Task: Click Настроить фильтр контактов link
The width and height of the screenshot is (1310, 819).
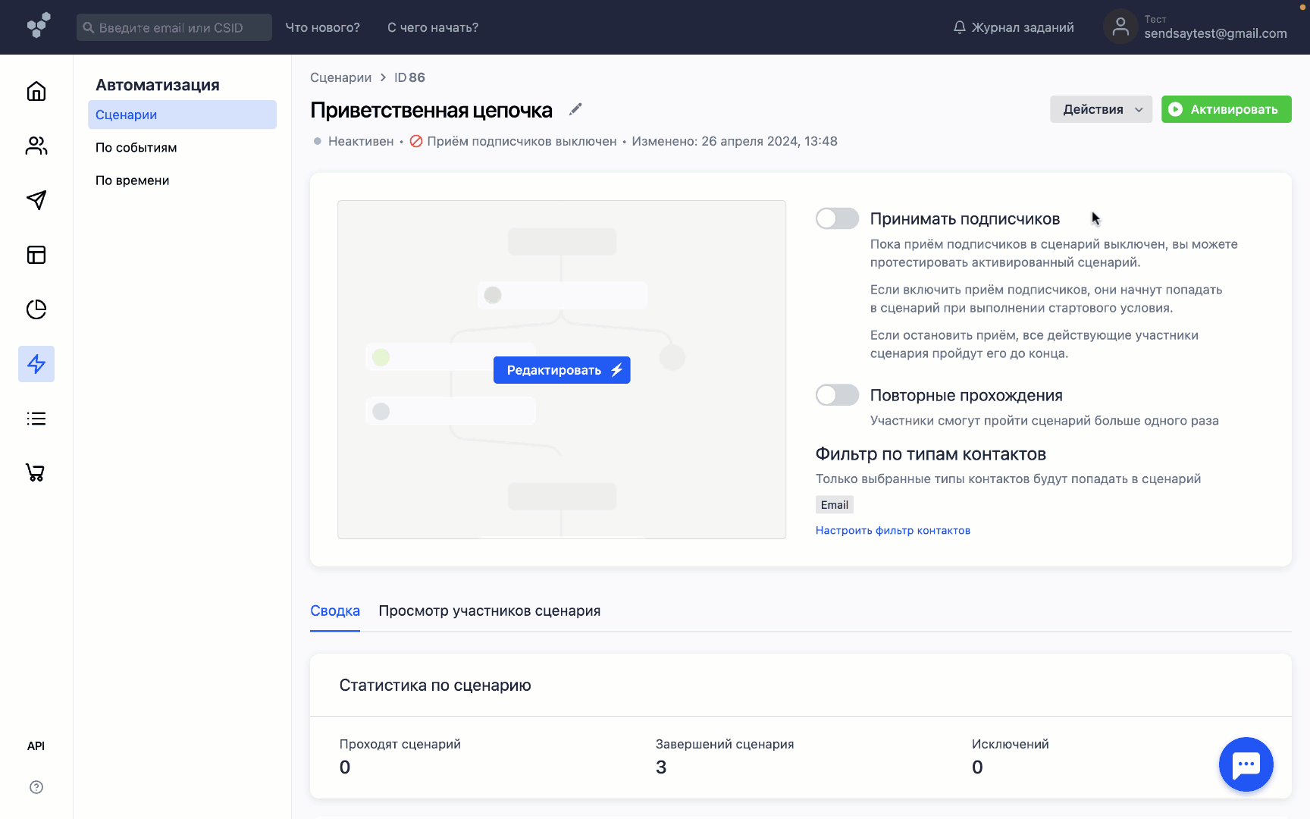Action: pos(892,531)
